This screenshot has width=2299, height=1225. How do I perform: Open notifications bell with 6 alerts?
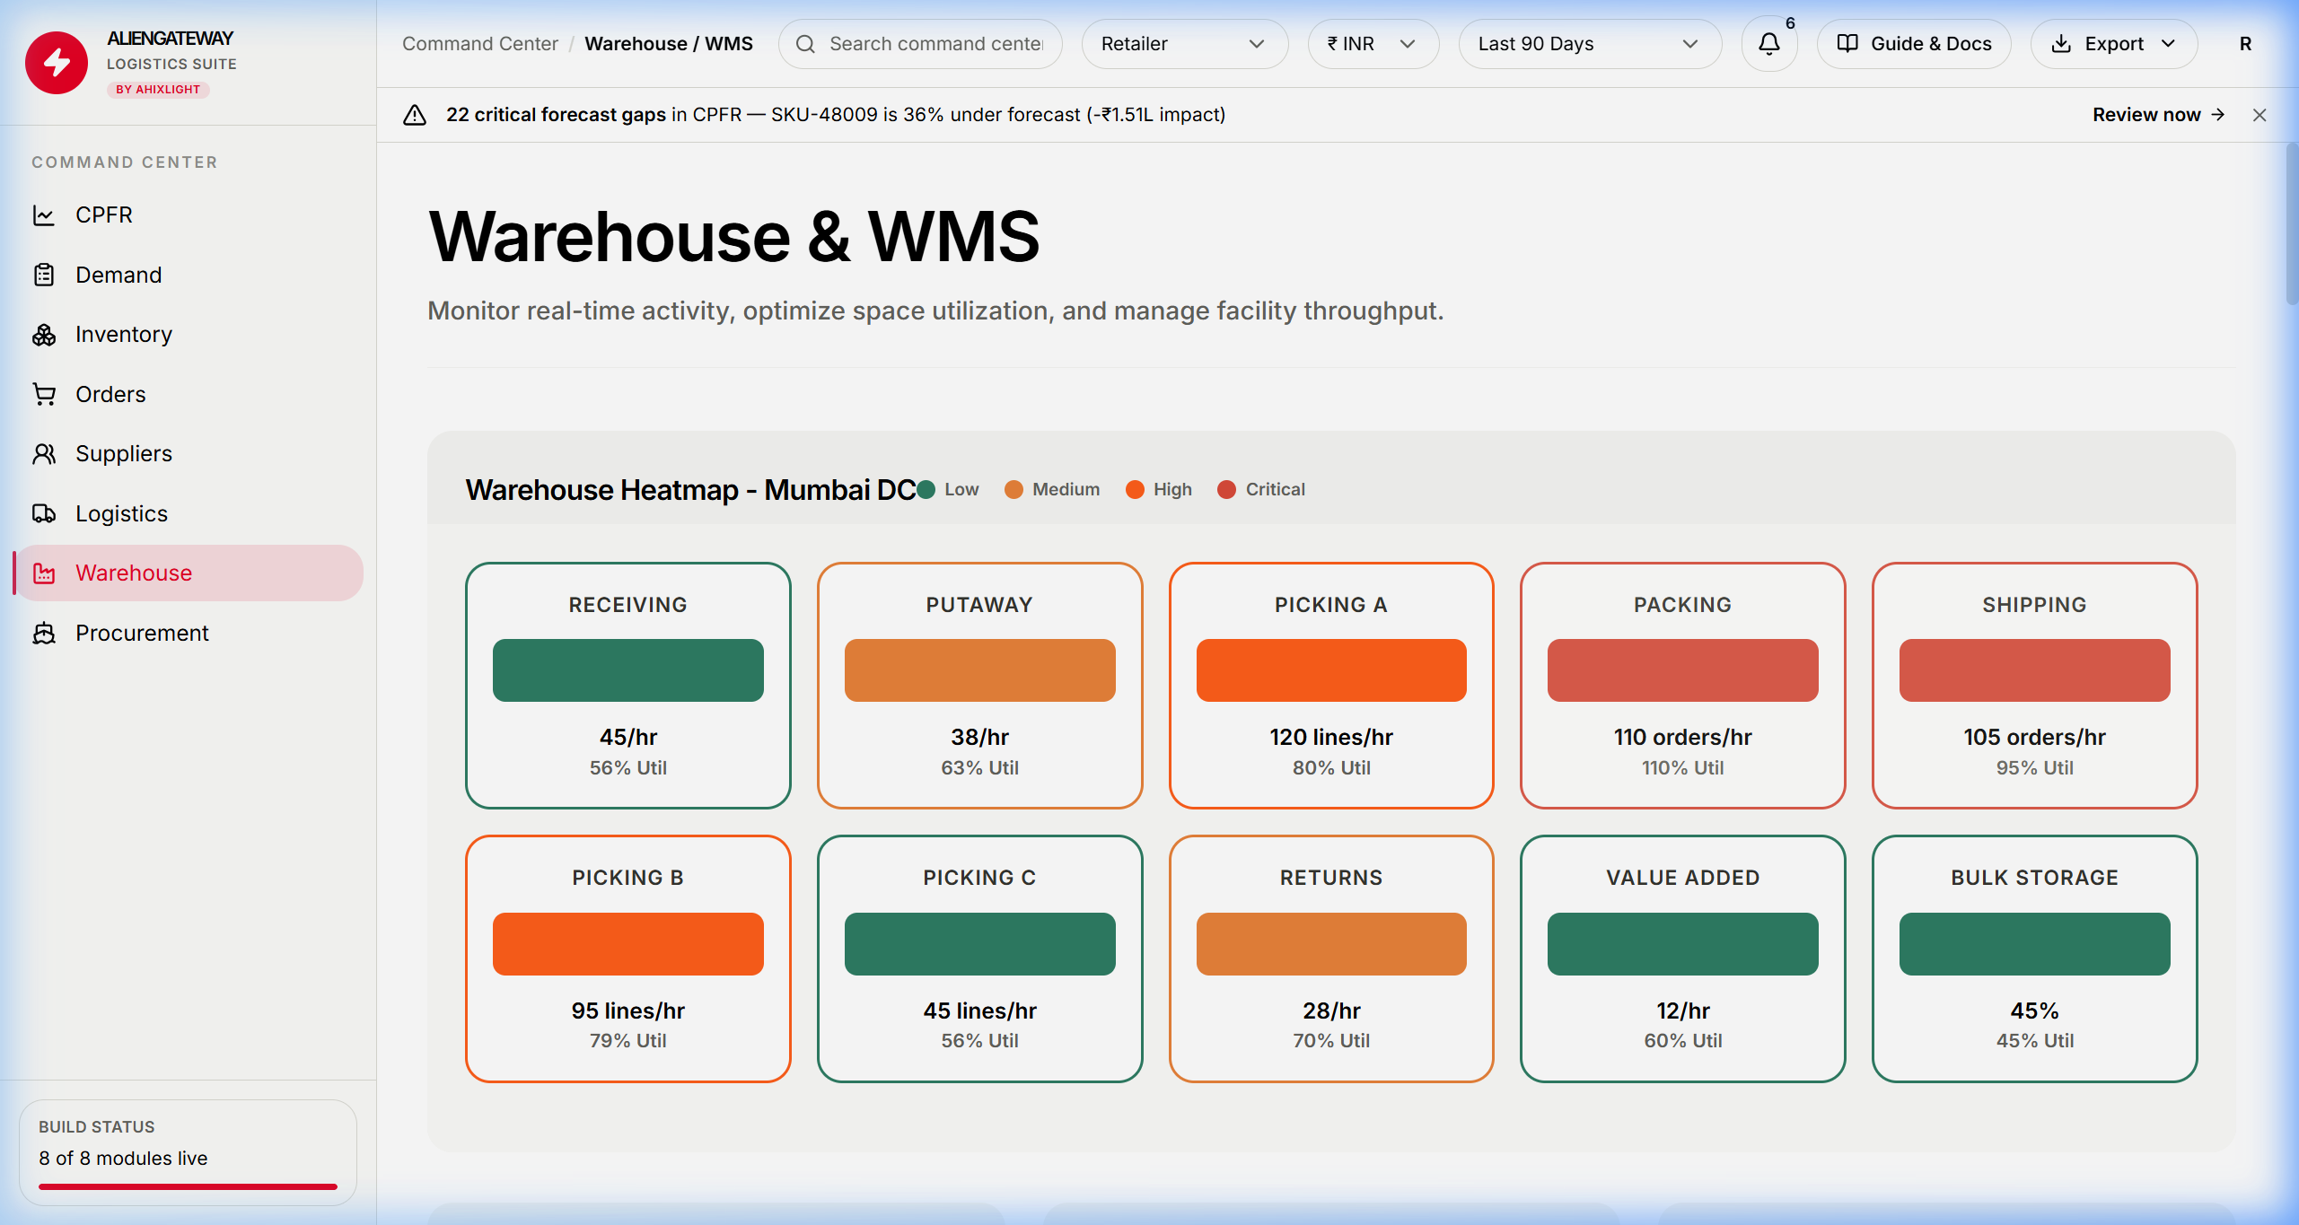pos(1768,44)
